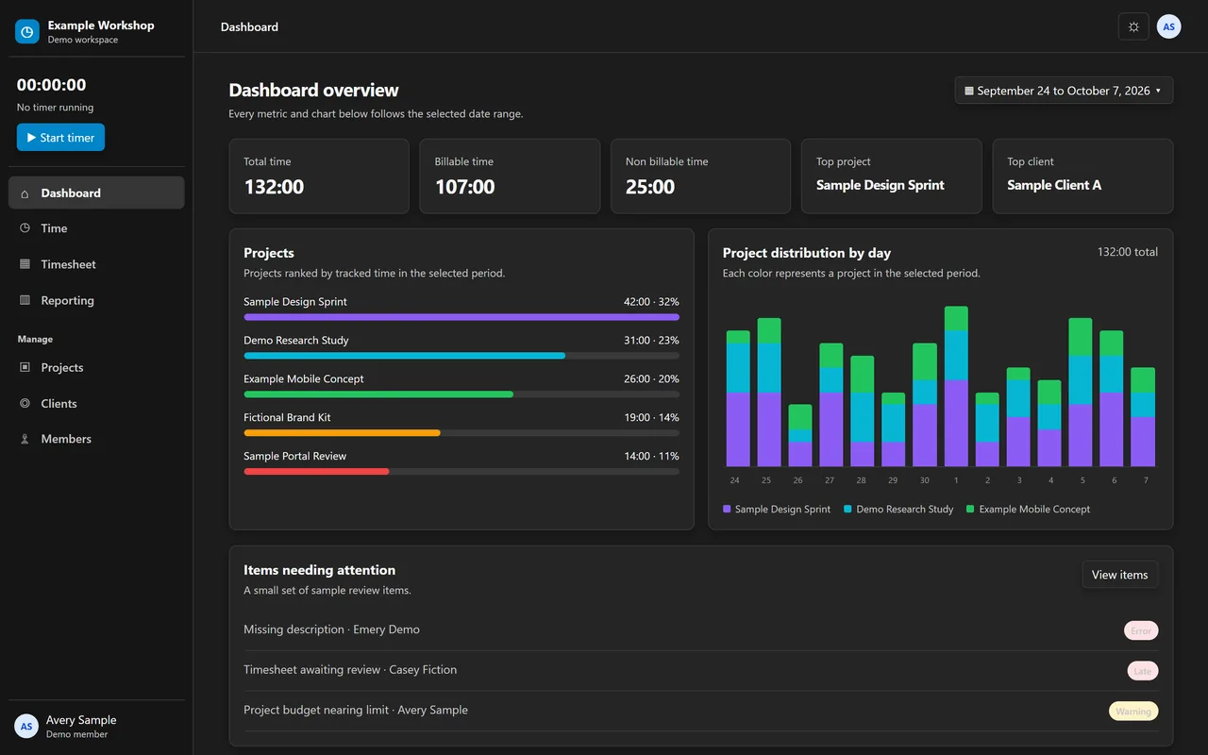Click the green Example Mobile Concept legend swatch
The width and height of the screenshot is (1208, 755).
click(970, 509)
